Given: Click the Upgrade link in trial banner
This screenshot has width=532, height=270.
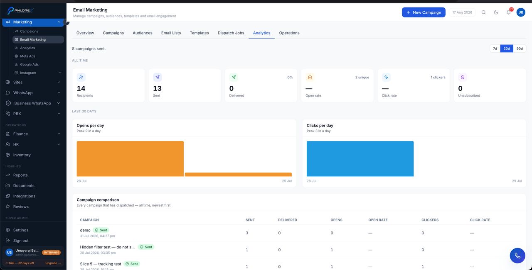Looking at the screenshot, I should click(53, 263).
